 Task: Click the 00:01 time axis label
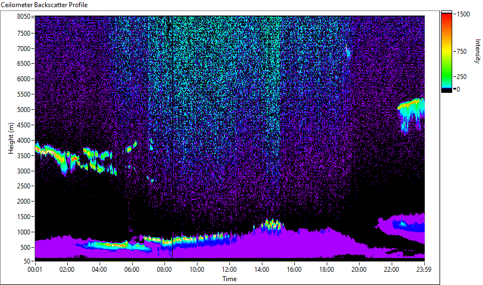coord(35,270)
